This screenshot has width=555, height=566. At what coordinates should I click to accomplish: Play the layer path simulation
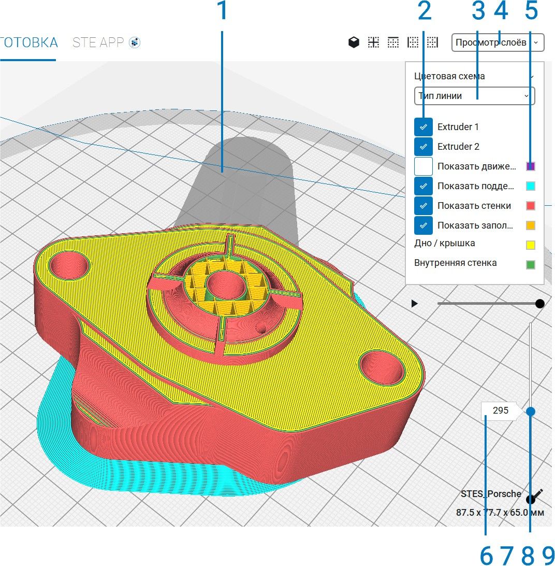point(414,304)
